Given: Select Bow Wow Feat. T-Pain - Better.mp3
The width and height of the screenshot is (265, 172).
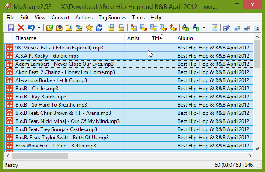Looking at the screenshot, I should click(129, 146).
